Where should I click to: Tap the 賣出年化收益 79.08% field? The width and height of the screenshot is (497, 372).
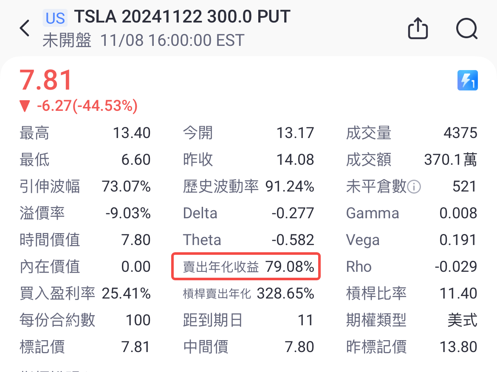point(246,267)
